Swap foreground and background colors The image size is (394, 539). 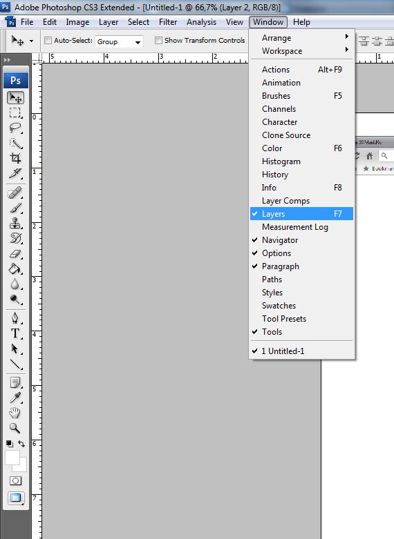[21, 444]
